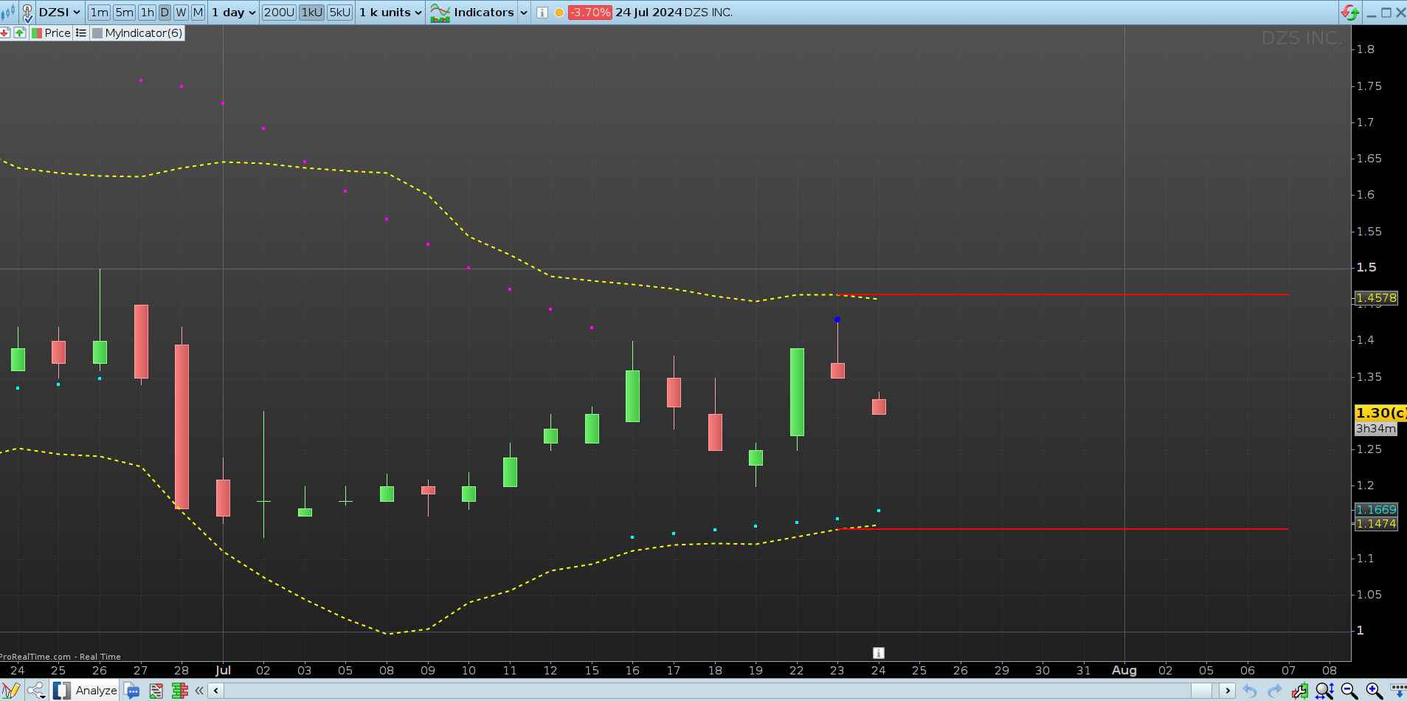1407x701 pixels.
Task: Set history to 1kU
Action: click(312, 13)
